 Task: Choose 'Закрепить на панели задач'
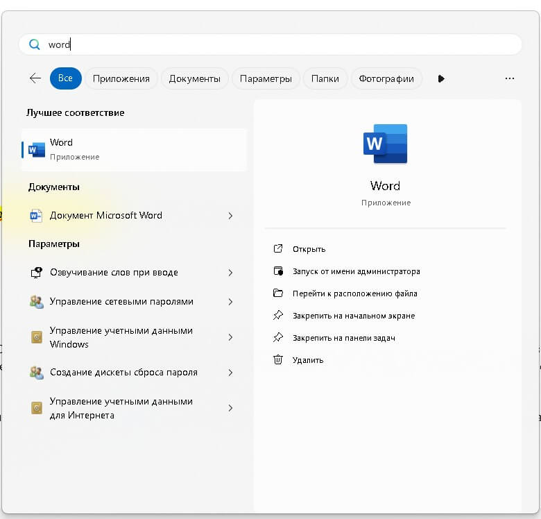344,338
